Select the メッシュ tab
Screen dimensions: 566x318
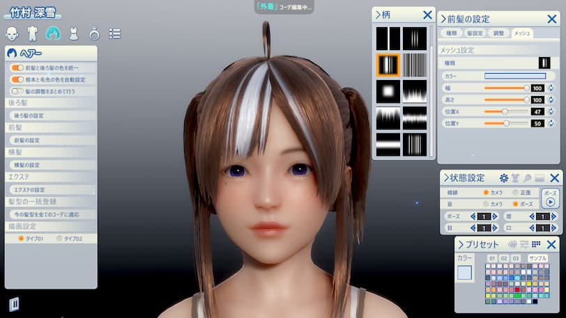tap(522, 33)
